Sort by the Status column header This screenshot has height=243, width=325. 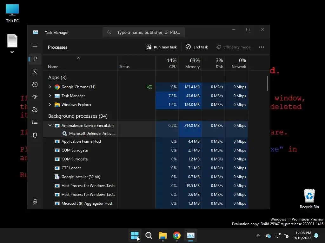click(x=136, y=63)
